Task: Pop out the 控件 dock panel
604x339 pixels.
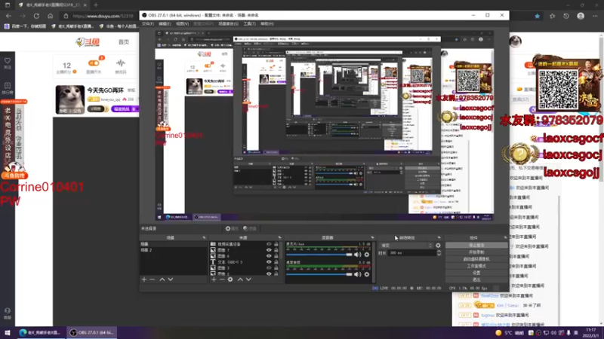Action: (505, 237)
